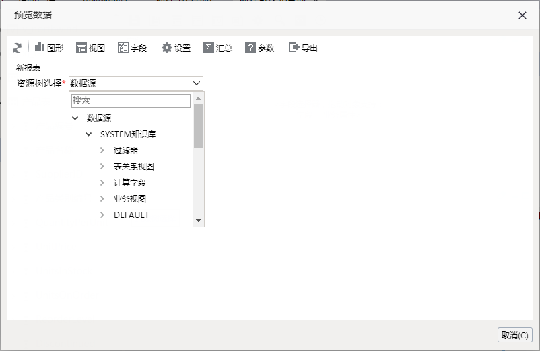The height and width of the screenshot is (351, 540).
Task: Open the 视图 view tool
Action: [x=90, y=48]
